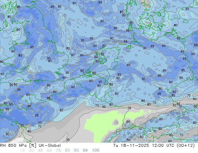Click the legend value 30 below the title

(31, 150)
